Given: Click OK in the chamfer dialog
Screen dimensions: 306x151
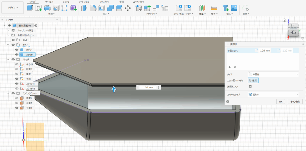Looking at the screenshot, I should pos(280,101).
